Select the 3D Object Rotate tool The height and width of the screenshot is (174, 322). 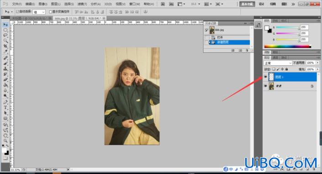tap(5, 125)
